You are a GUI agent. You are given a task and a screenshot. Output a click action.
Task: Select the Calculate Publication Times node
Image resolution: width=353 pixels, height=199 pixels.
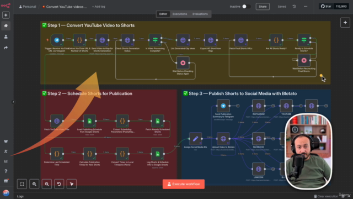(x=89, y=154)
